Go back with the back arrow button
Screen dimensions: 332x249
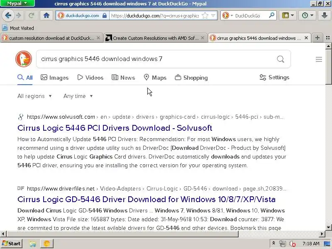click(8, 15)
